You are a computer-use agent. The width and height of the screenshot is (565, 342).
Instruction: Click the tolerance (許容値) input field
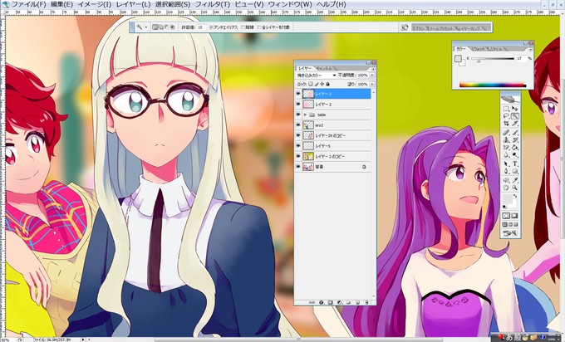(x=201, y=27)
